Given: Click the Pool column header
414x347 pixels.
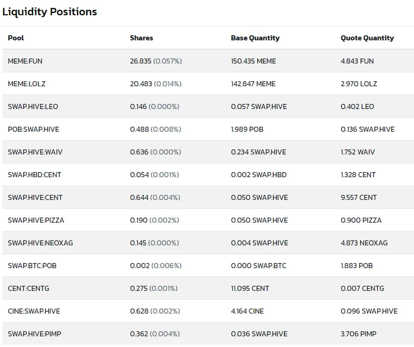Looking at the screenshot, I should (16, 38).
